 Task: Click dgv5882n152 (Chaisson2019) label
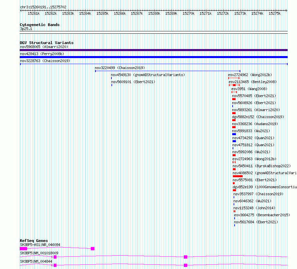(258, 117)
